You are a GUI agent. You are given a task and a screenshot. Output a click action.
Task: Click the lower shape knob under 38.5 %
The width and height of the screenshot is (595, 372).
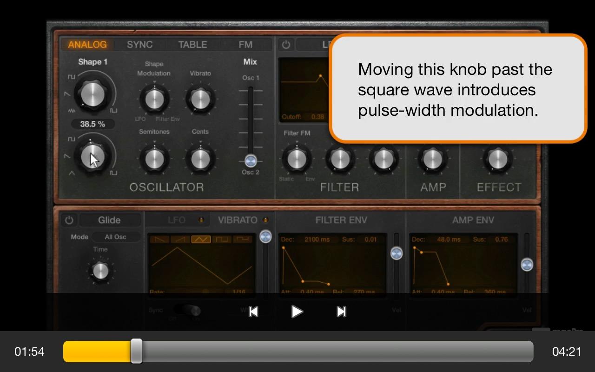click(93, 156)
